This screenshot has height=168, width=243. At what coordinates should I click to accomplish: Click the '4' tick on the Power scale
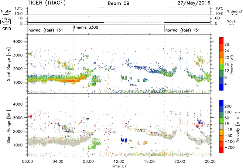(x=225, y=84)
